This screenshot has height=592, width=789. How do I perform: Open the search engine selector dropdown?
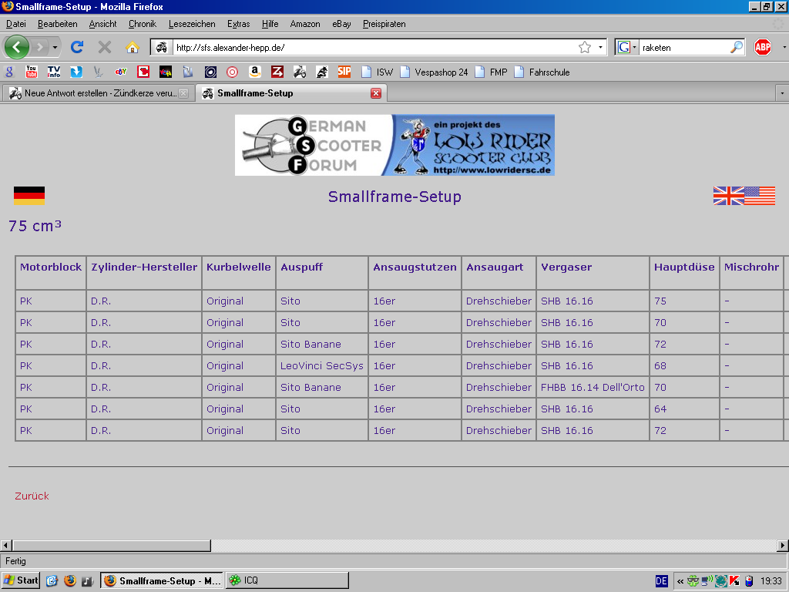[x=627, y=47]
